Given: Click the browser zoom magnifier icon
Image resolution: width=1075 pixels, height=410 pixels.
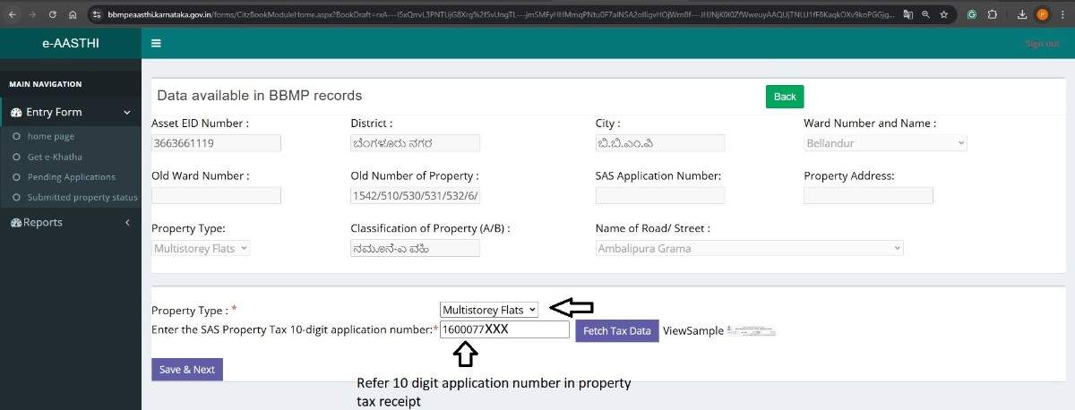Looking at the screenshot, I should [x=925, y=14].
